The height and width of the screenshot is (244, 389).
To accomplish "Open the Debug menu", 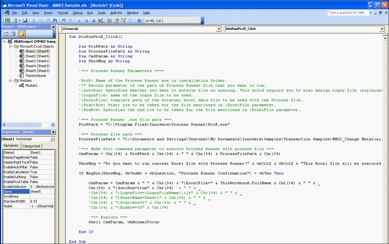I will pyautogui.click(x=77, y=13).
